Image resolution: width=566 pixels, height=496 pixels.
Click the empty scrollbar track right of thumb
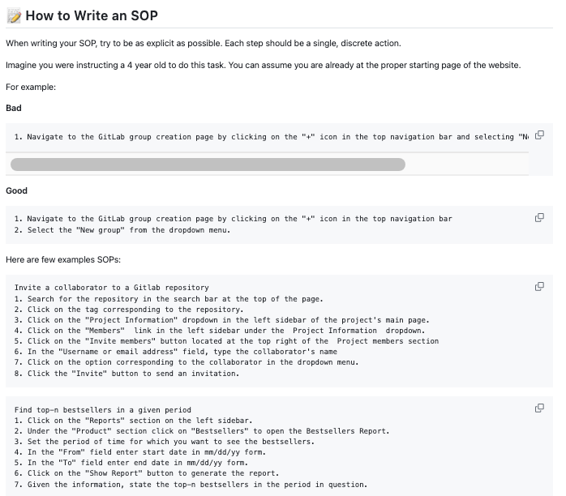tap(466, 165)
